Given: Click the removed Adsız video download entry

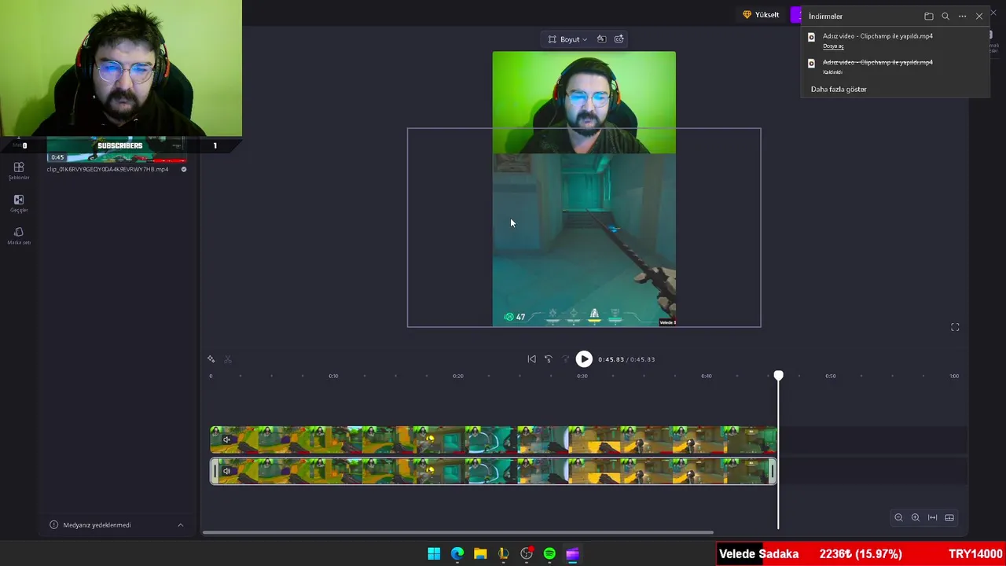Looking at the screenshot, I should [x=878, y=62].
